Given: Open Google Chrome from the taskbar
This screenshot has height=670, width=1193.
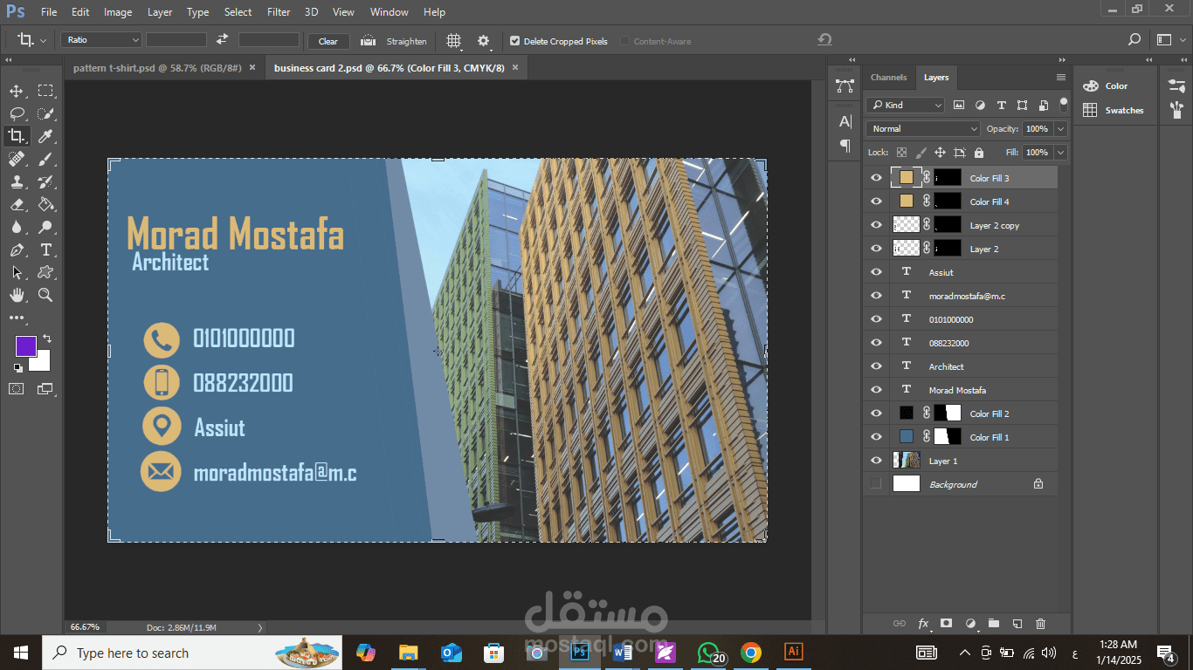Looking at the screenshot, I should [750, 652].
